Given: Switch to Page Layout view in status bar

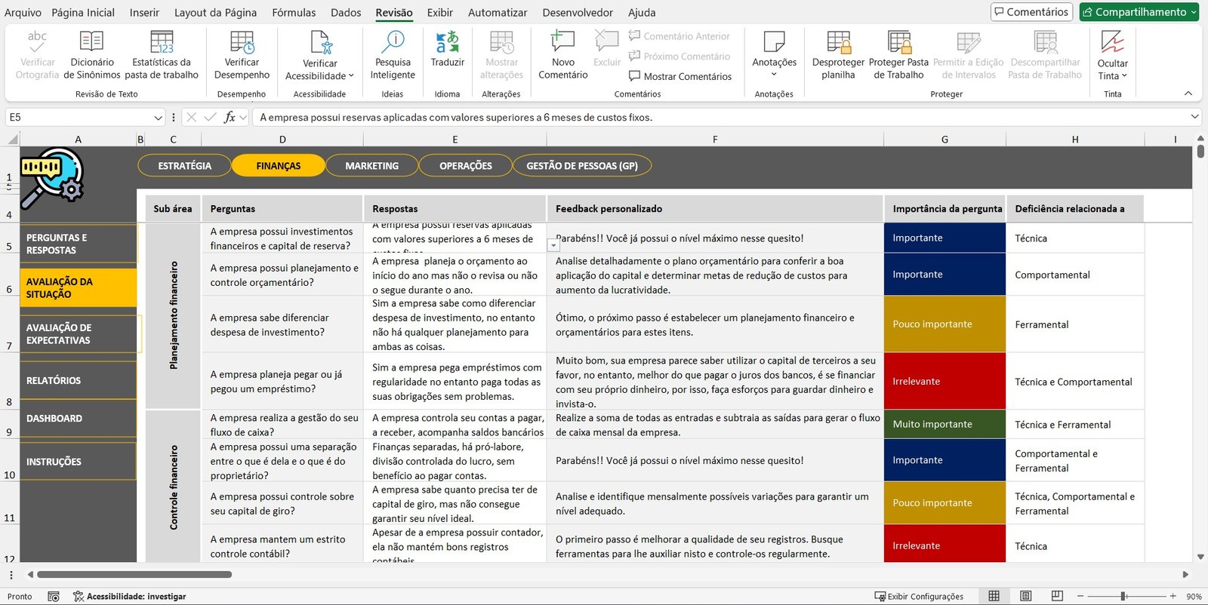Looking at the screenshot, I should coord(1026,596).
